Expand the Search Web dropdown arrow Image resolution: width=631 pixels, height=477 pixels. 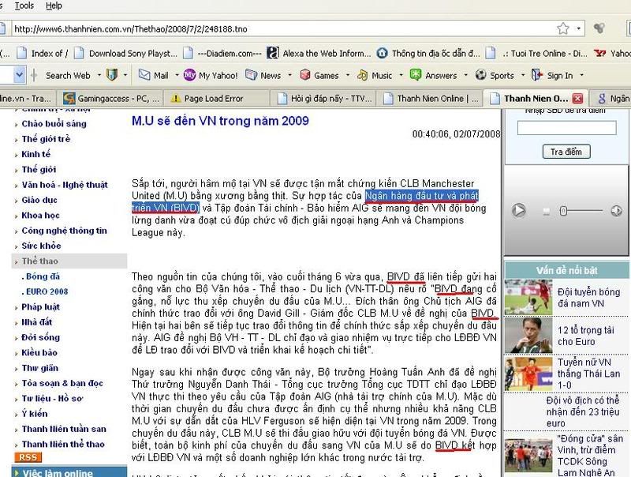click(99, 75)
